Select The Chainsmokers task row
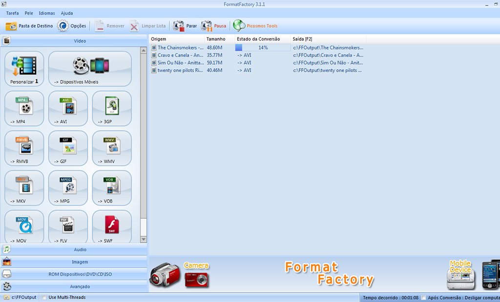This screenshot has height=302, width=500. coord(257,47)
